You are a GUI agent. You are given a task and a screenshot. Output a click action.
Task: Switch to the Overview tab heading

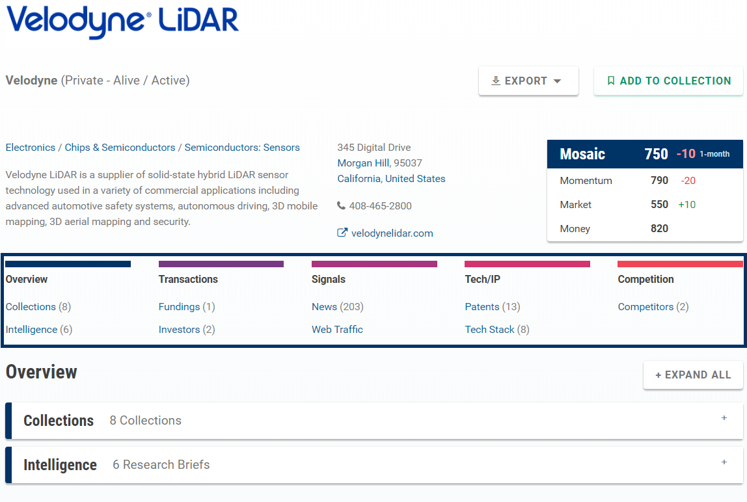(27, 280)
